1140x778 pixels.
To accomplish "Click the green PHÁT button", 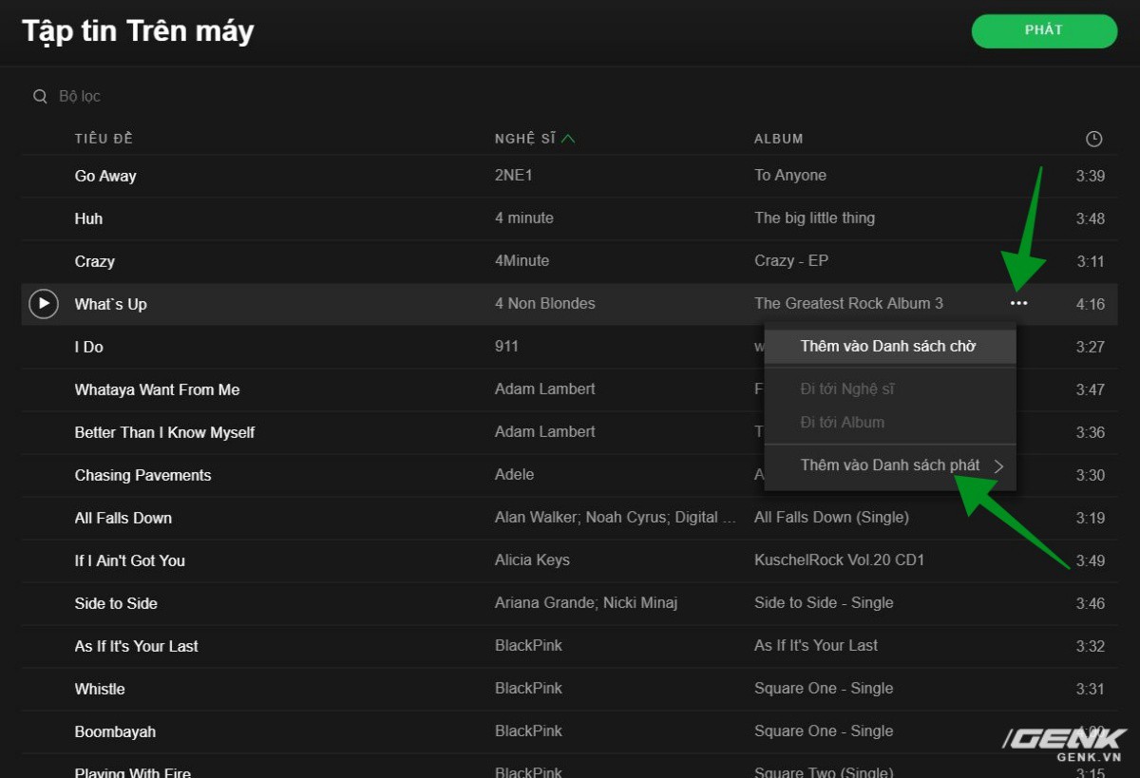I will (1044, 30).
